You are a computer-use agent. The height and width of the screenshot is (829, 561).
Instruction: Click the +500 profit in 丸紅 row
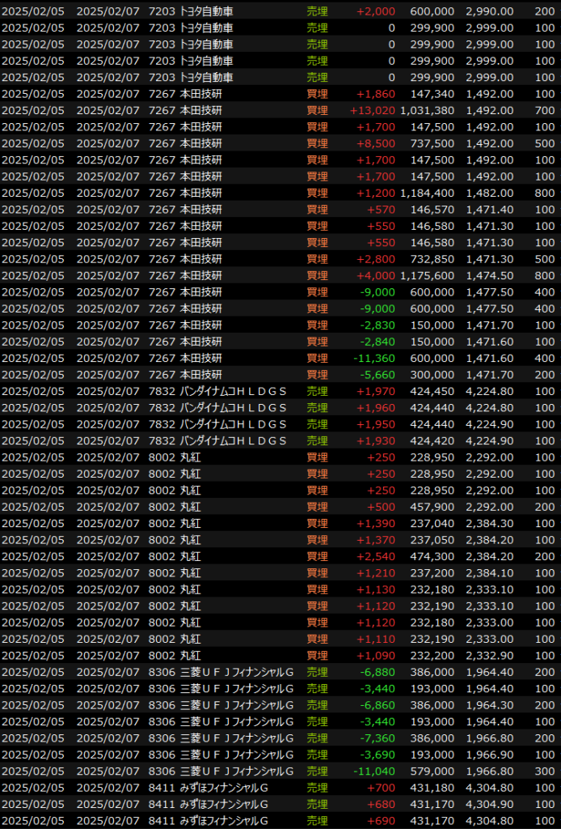[382, 507]
